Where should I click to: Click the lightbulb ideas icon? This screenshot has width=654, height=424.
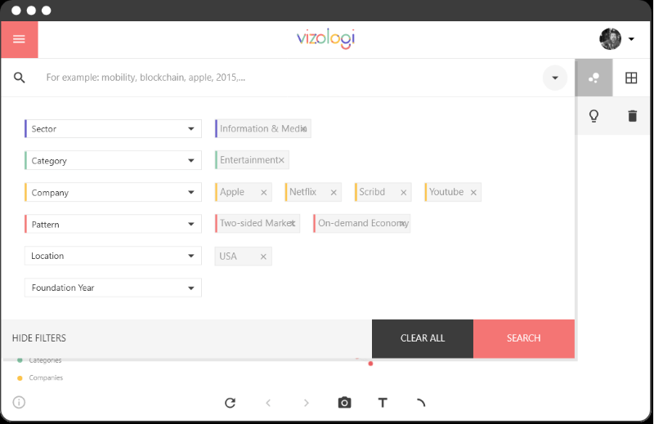(x=594, y=116)
